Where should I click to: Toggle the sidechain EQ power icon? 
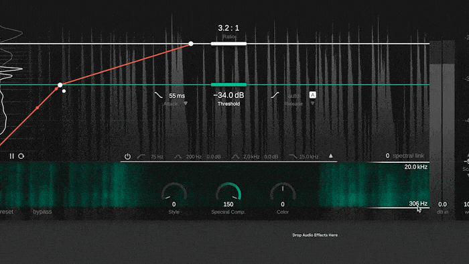127,156
